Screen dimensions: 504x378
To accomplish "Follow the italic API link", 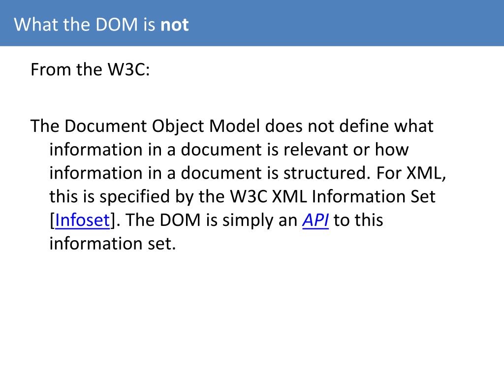I will point(315,220).
